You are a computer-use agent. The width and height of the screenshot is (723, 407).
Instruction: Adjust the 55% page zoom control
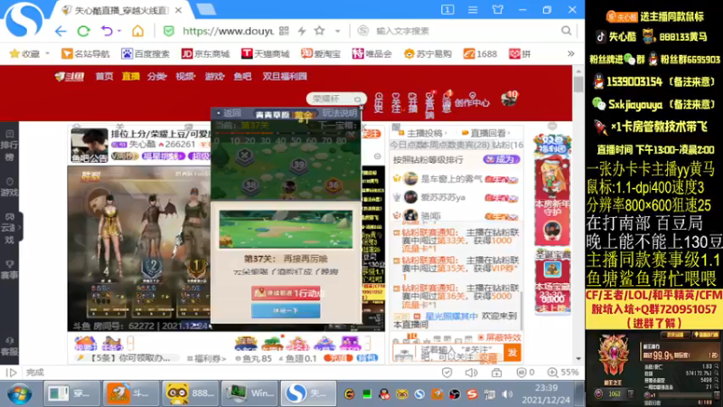(x=563, y=373)
